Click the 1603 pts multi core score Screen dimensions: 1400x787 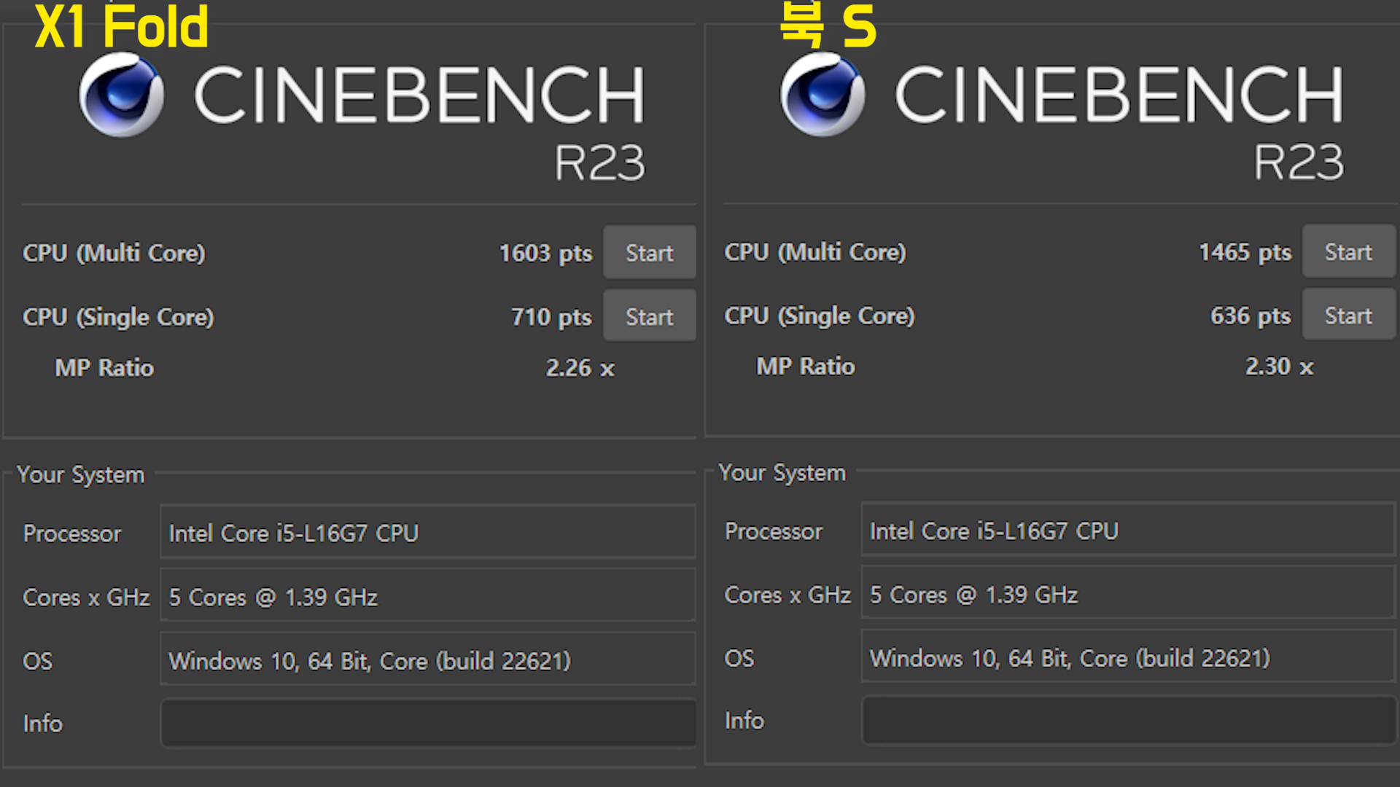pos(545,253)
